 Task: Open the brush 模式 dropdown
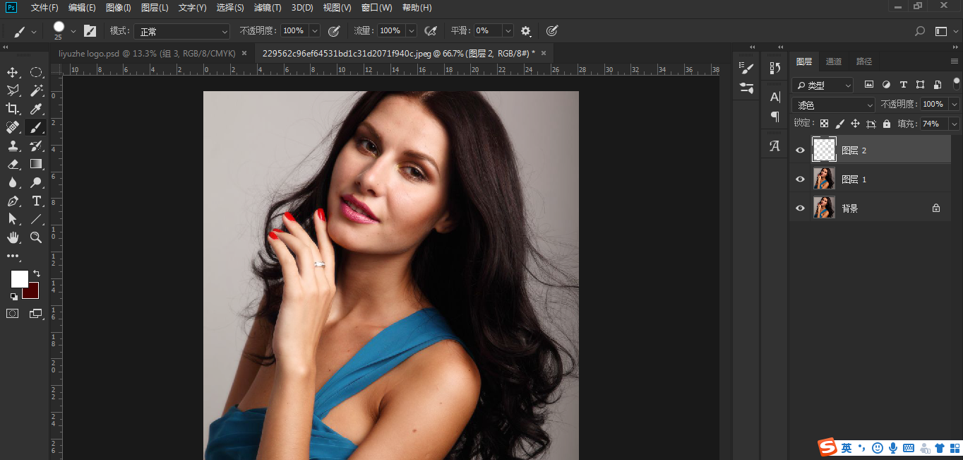[183, 31]
